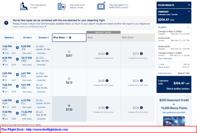
Task: Click 'Total: 9h 4m' text
Action: pyautogui.click(x=41, y=115)
